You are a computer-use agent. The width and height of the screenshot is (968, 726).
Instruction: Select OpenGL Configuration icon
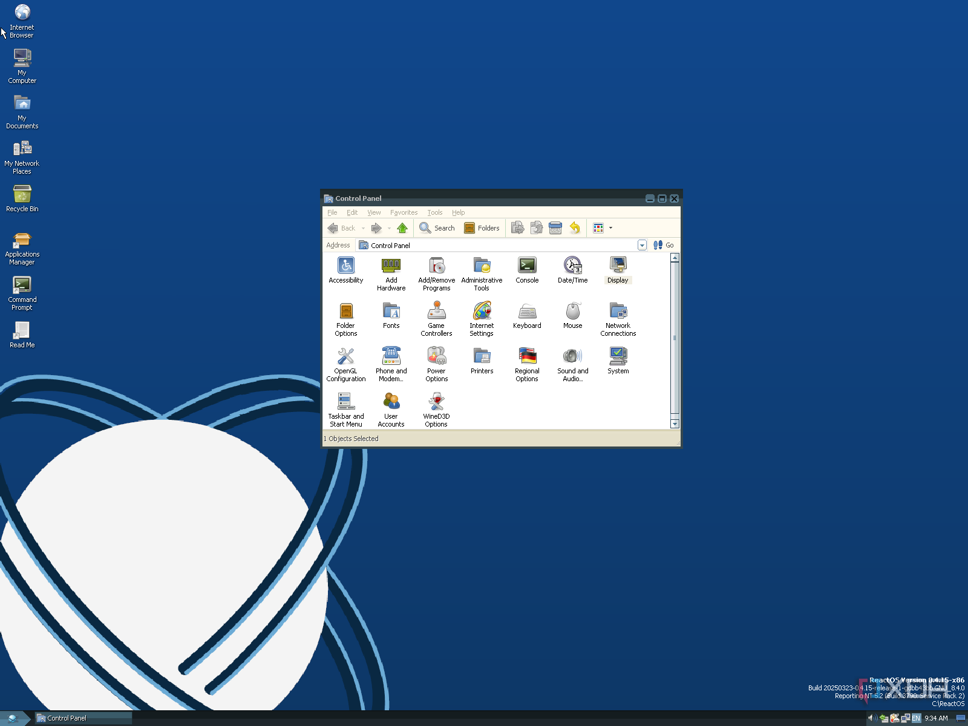pos(345,364)
